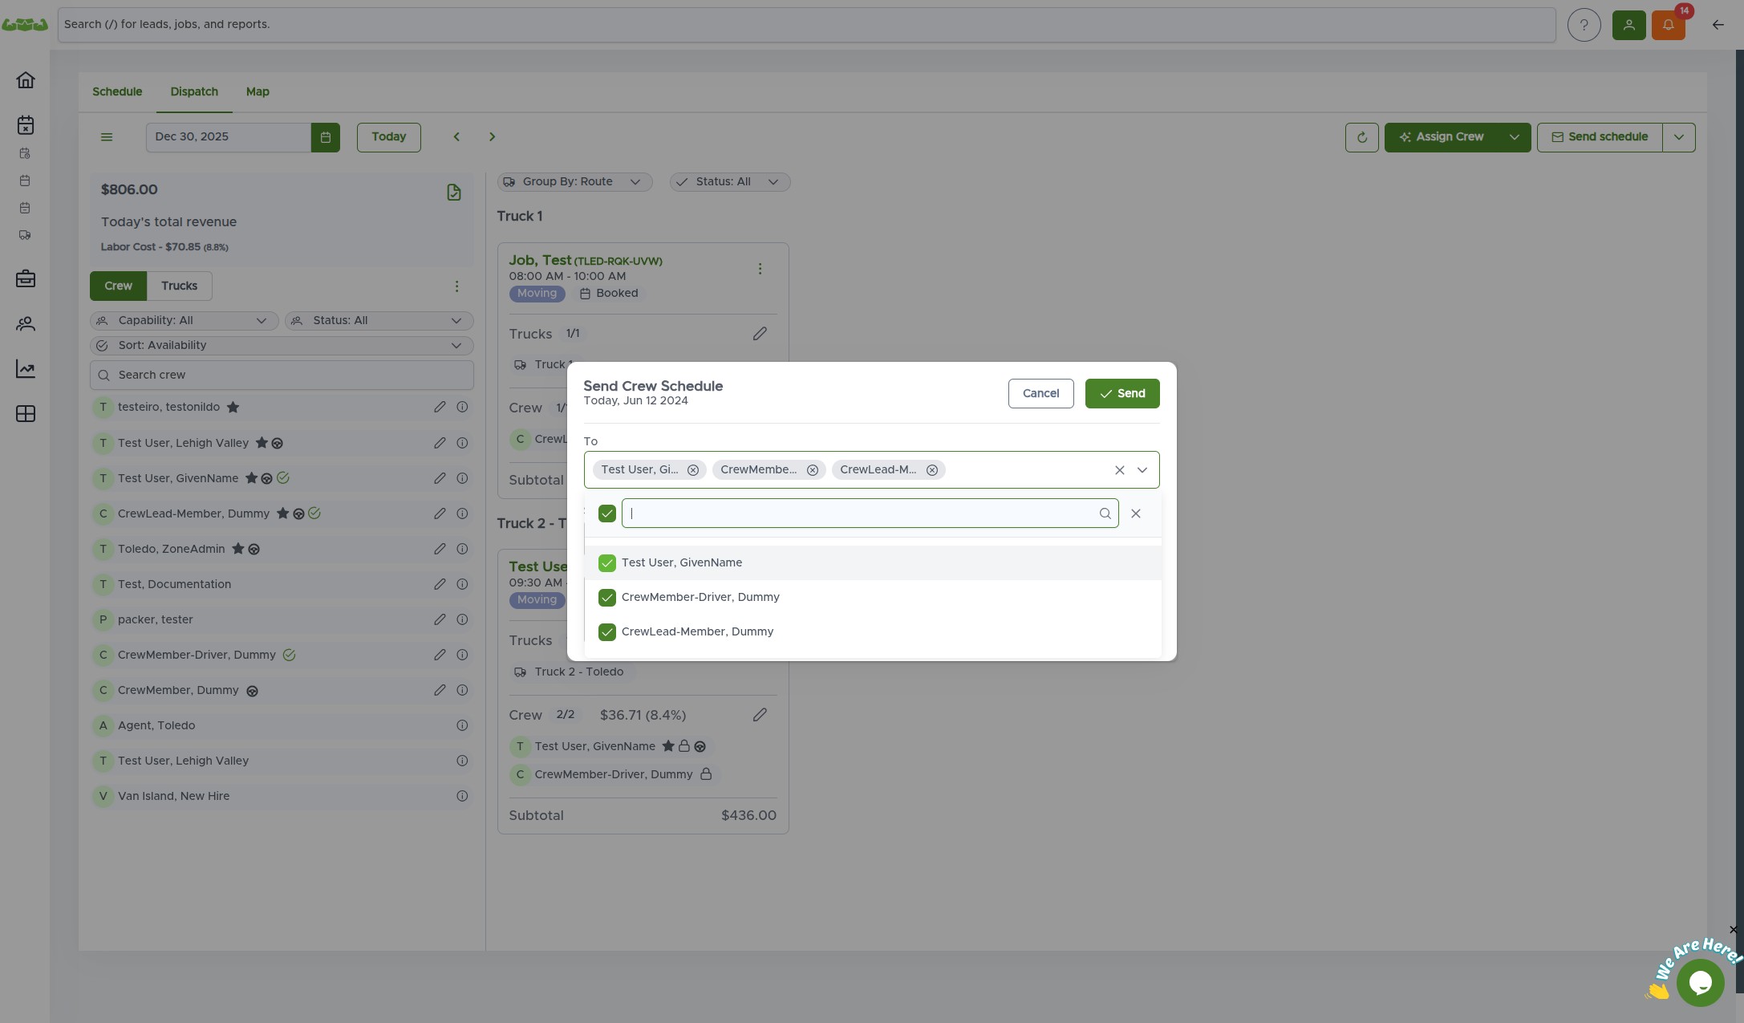
Task: Go to the next day arrow
Action: pos(492,137)
